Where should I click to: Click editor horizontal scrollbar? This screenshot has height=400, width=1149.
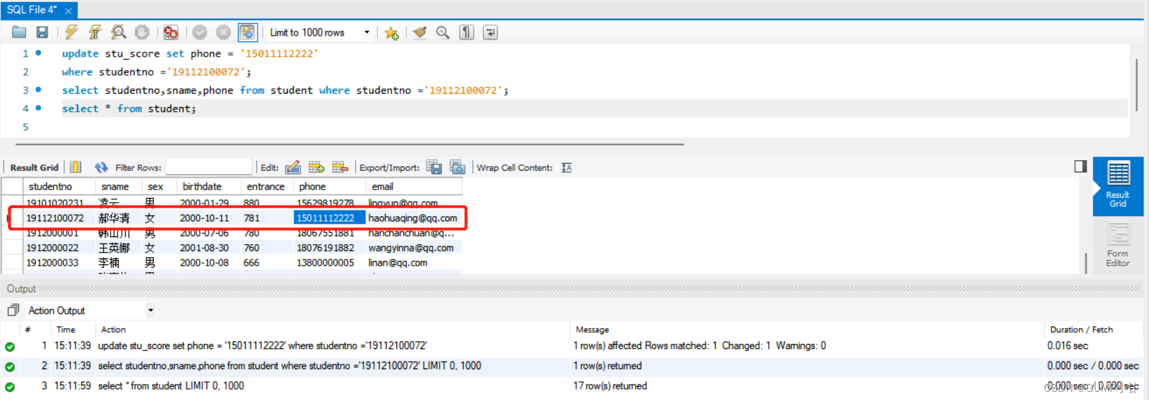click(349, 144)
